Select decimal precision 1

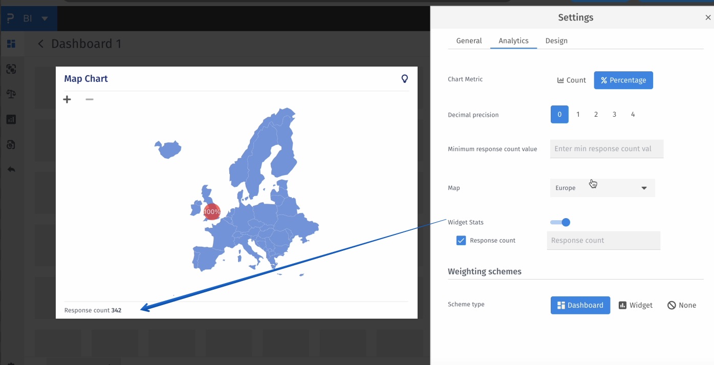pyautogui.click(x=578, y=115)
